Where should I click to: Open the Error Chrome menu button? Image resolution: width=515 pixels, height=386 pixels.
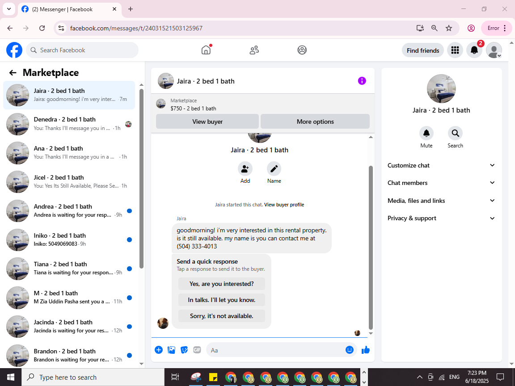[496, 28]
